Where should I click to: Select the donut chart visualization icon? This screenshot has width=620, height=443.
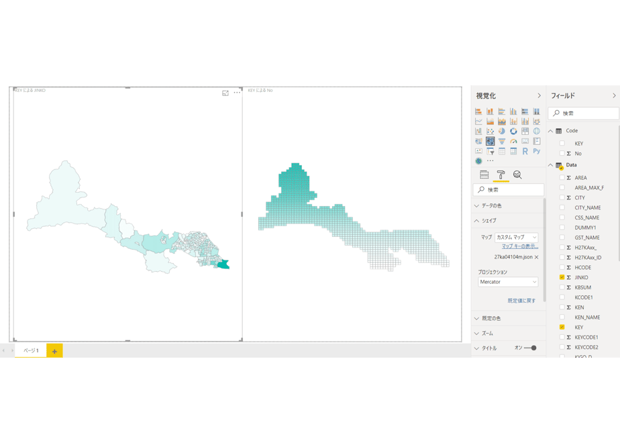513,132
